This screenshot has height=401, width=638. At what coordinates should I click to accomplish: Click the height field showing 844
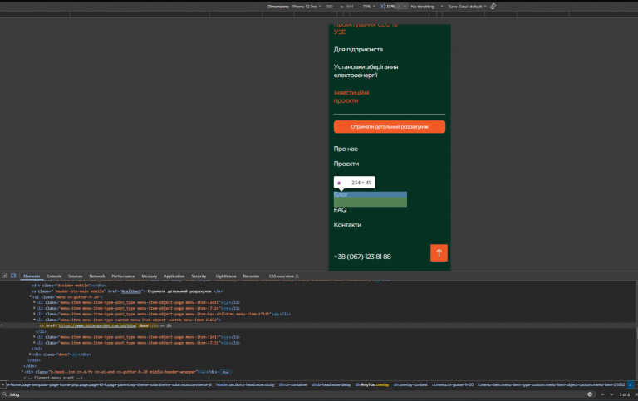[x=350, y=7]
